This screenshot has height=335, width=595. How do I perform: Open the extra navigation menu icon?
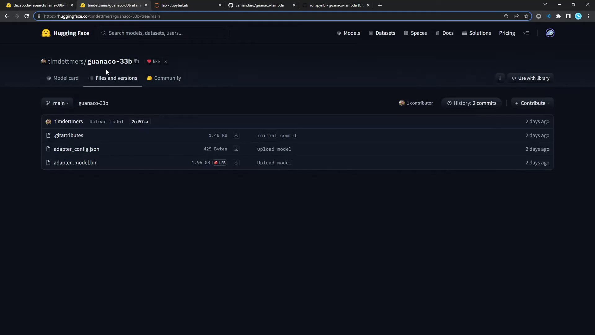pyautogui.click(x=527, y=33)
